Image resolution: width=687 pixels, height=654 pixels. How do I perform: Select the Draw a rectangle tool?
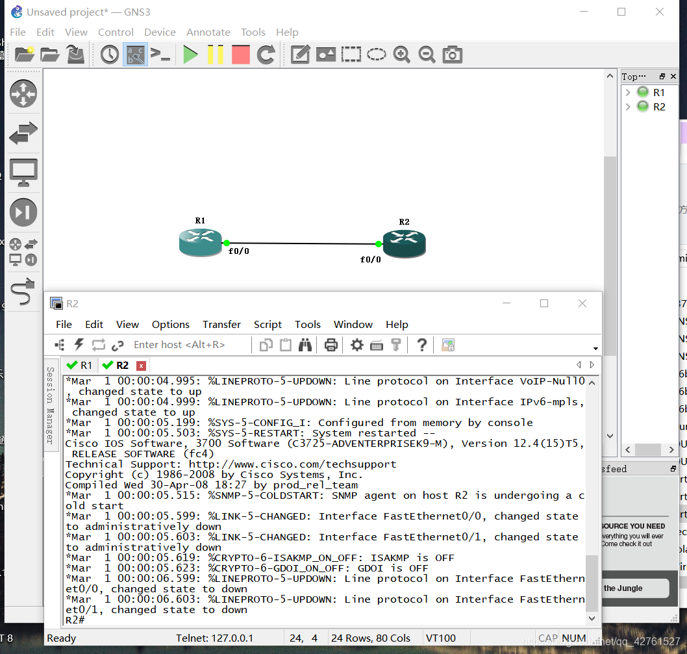[x=351, y=55]
